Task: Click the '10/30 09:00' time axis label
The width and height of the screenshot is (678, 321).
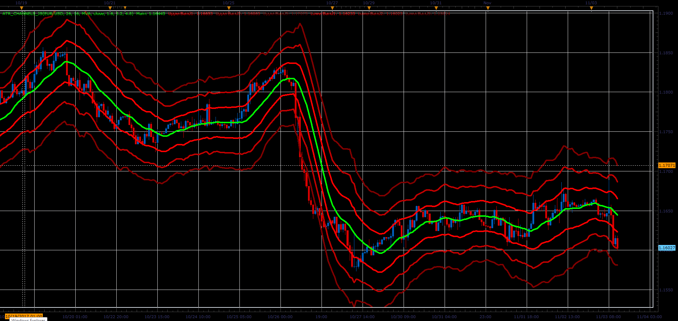Action: 403,317
